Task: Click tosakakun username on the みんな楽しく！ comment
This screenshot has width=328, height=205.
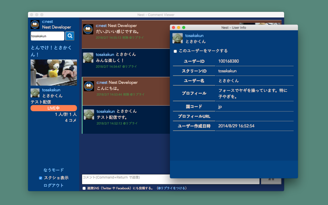Action: tap(105, 55)
